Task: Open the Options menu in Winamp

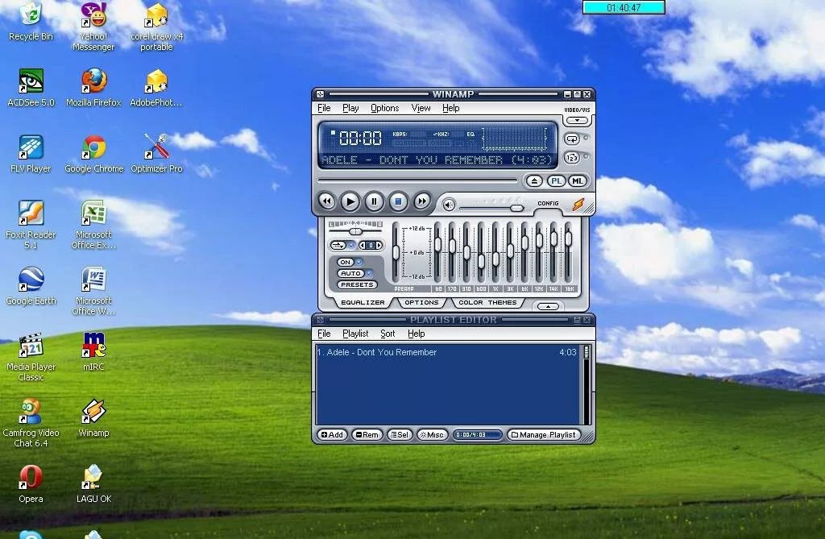Action: click(x=384, y=108)
